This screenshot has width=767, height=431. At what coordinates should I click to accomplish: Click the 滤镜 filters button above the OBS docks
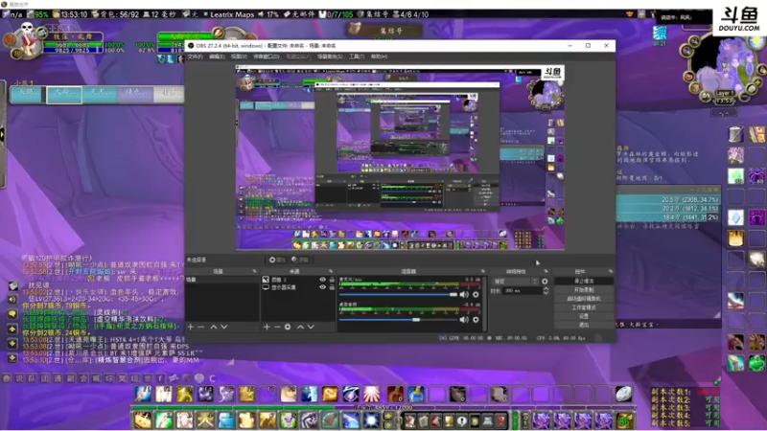pyautogui.click(x=300, y=260)
